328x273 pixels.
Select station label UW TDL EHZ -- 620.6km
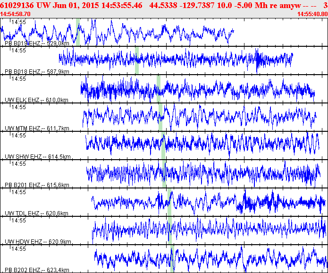(36, 213)
